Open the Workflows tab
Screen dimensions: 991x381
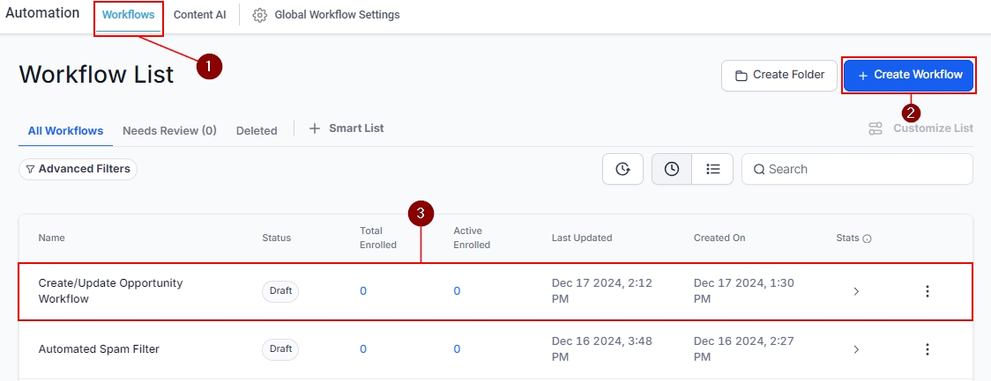(x=129, y=15)
